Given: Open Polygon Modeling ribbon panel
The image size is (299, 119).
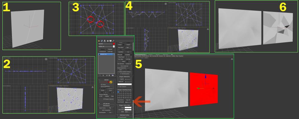Looking at the screenshot, I should (x=138, y=56).
